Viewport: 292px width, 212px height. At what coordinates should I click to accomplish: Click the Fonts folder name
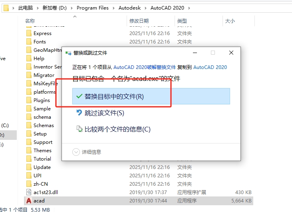pyautogui.click(x=40, y=42)
